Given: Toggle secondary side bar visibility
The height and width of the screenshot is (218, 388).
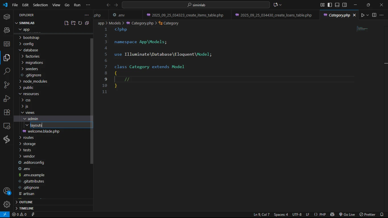Looking at the screenshot, I should tap(345, 5).
